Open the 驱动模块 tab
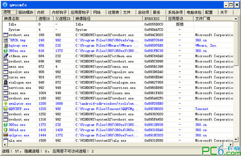The height and width of the screenshot is (156, 241). coord(26,12)
